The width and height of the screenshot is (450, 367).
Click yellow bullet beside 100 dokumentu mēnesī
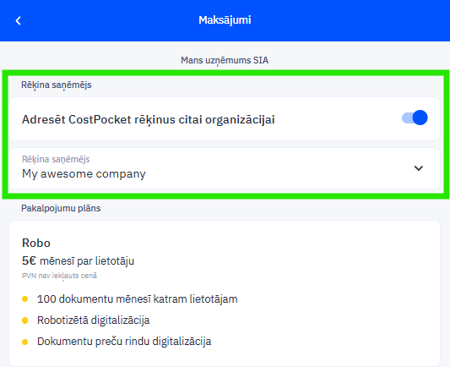click(x=25, y=299)
